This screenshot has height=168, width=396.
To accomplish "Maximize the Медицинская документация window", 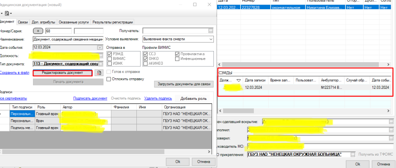I will (x=195, y=4).
